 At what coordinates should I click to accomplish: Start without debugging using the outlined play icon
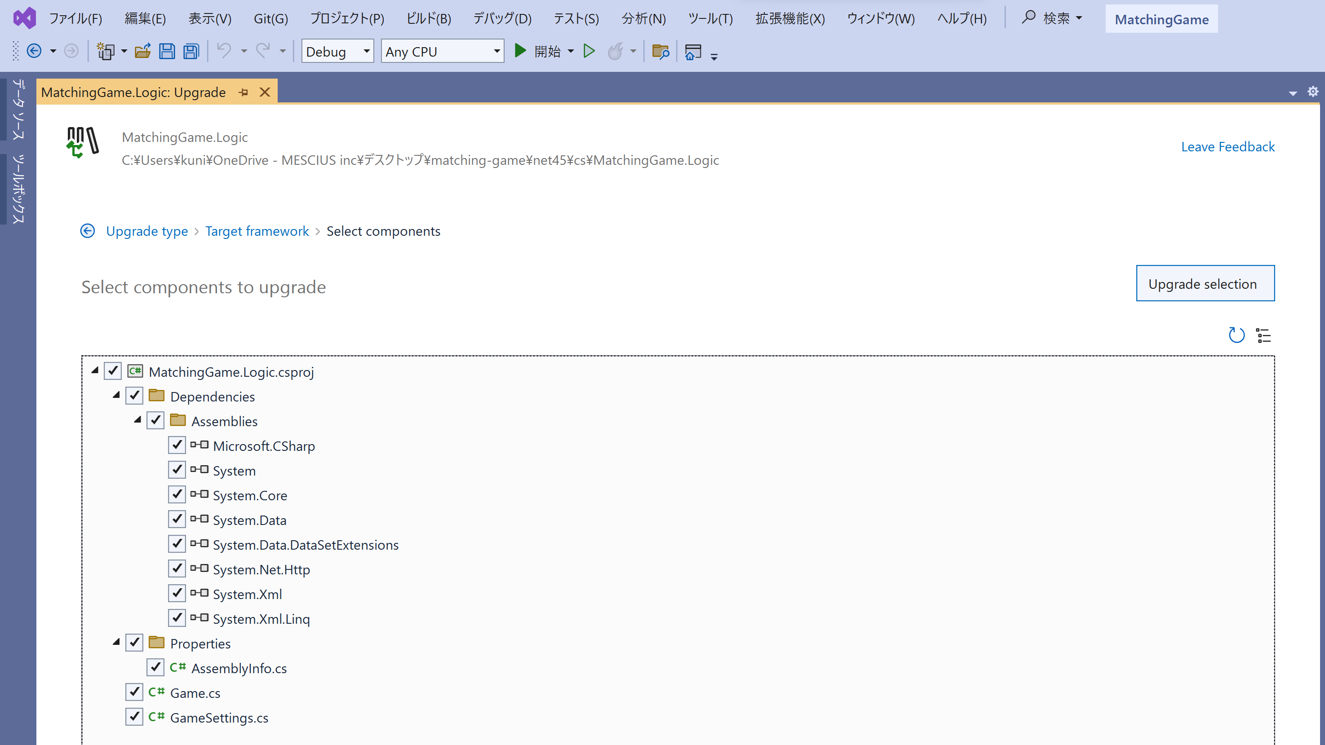pos(589,51)
